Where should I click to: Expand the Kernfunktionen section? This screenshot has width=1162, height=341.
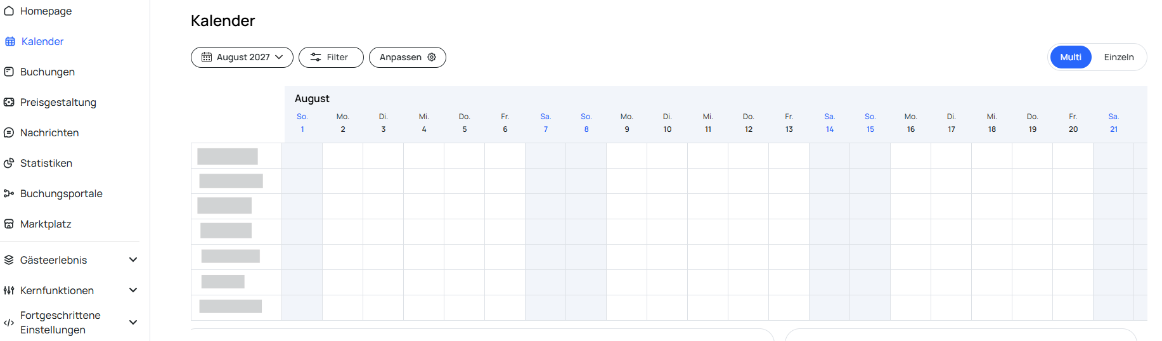tap(133, 290)
